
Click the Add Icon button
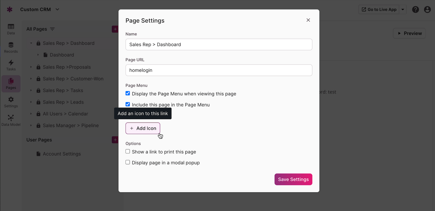tap(143, 128)
